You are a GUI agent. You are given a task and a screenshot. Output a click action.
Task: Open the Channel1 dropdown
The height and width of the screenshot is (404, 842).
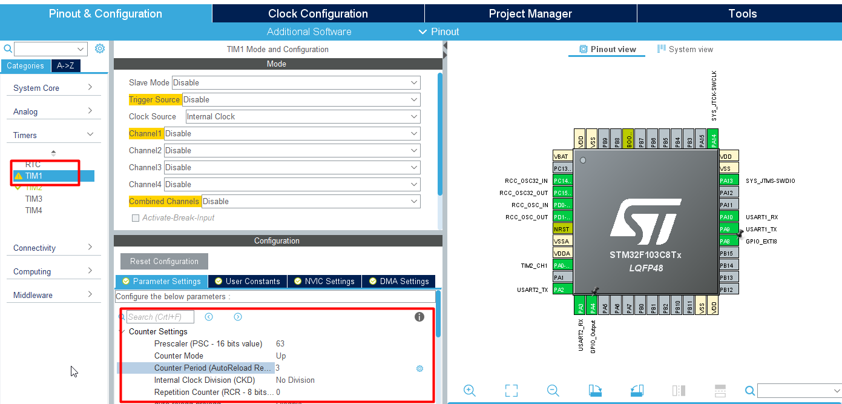(292, 134)
